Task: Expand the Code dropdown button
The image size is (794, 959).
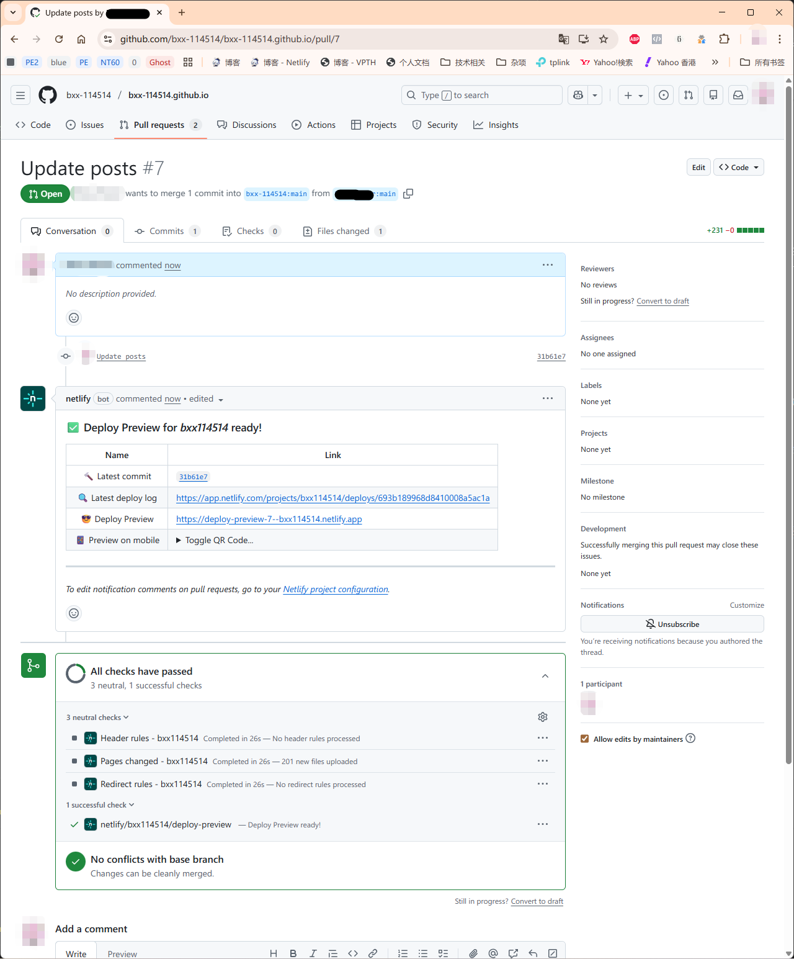Action: [739, 168]
